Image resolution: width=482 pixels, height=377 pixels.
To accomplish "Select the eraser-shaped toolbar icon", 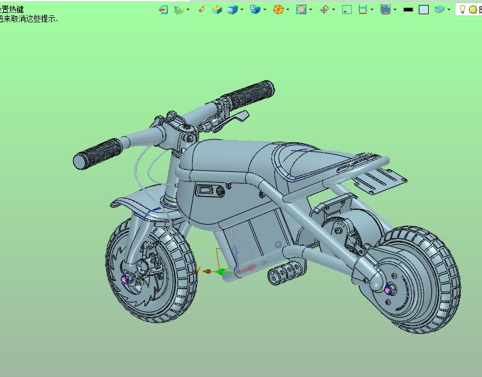I will 201,9.
